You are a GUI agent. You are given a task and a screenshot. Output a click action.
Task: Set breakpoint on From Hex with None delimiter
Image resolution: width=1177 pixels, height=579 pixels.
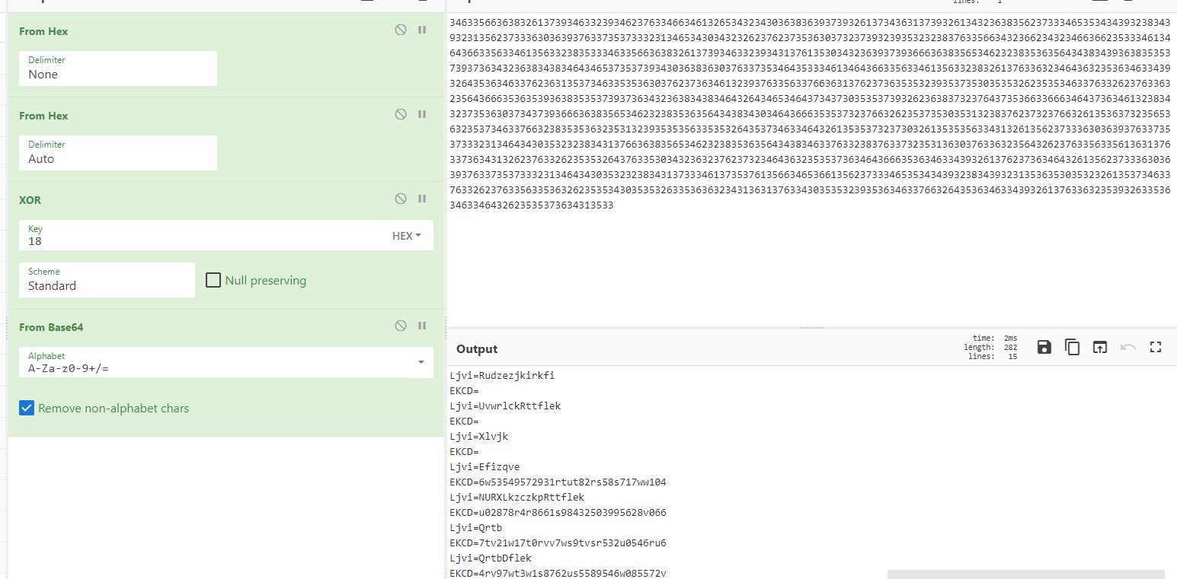pos(421,30)
